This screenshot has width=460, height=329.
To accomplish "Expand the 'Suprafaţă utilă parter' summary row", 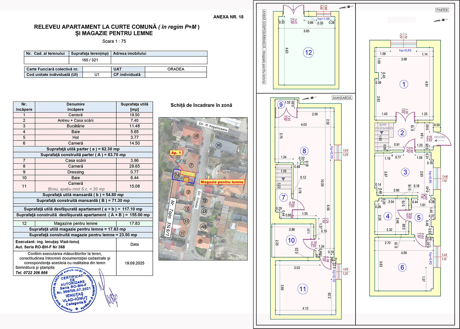I will (82, 149).
